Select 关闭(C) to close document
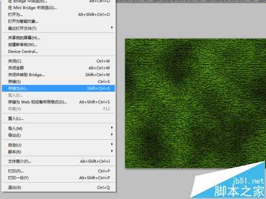This screenshot has width=266, height=199. coord(59,61)
